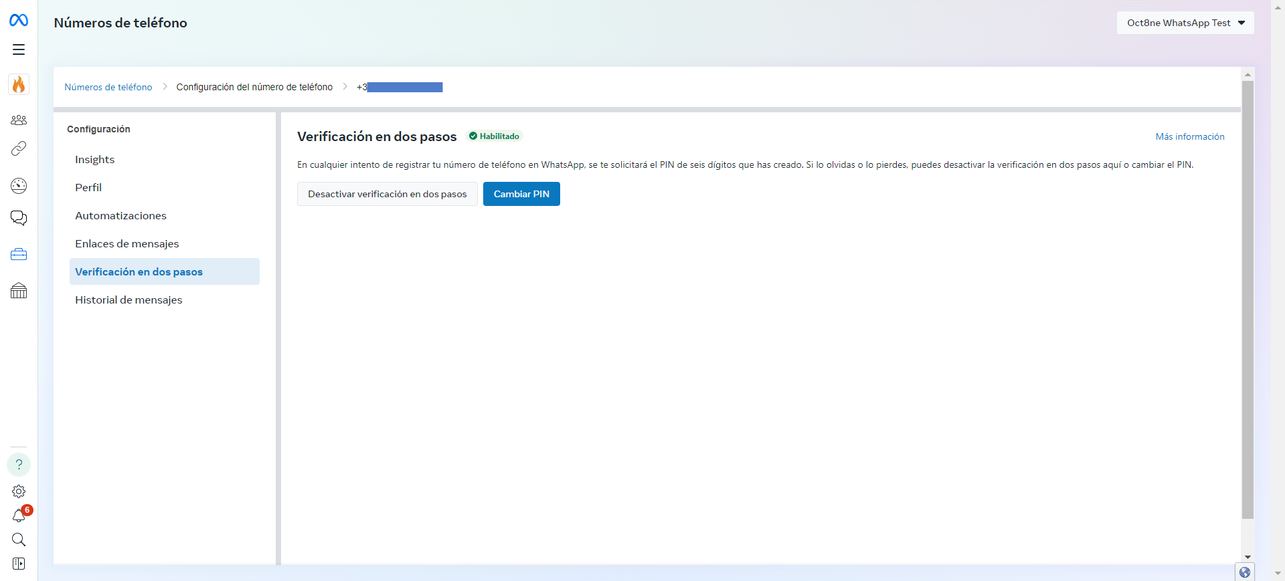Open notifications bell with 6 badge
This screenshot has height=581, width=1285.
coord(19,515)
